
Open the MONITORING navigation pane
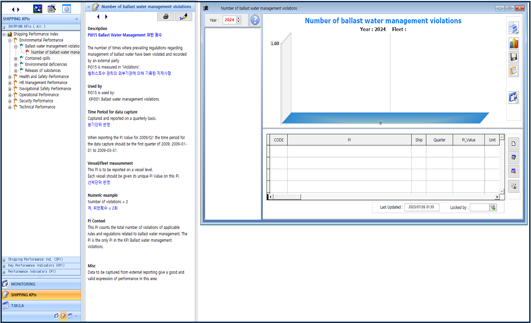coord(41,284)
